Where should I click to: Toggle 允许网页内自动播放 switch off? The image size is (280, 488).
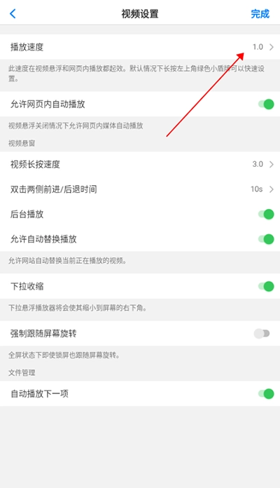point(266,104)
